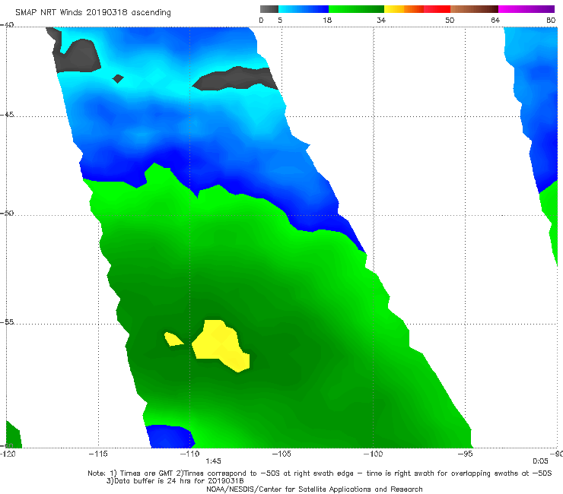Click the color bar label '34'
This screenshot has height=494, width=563.
coord(381,20)
